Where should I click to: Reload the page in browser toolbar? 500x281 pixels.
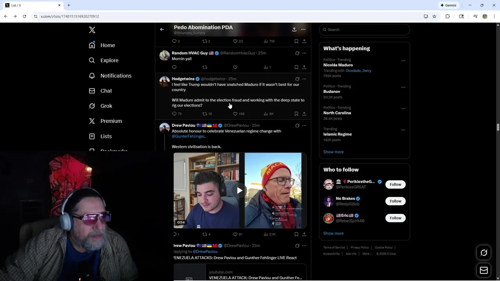tap(24, 16)
